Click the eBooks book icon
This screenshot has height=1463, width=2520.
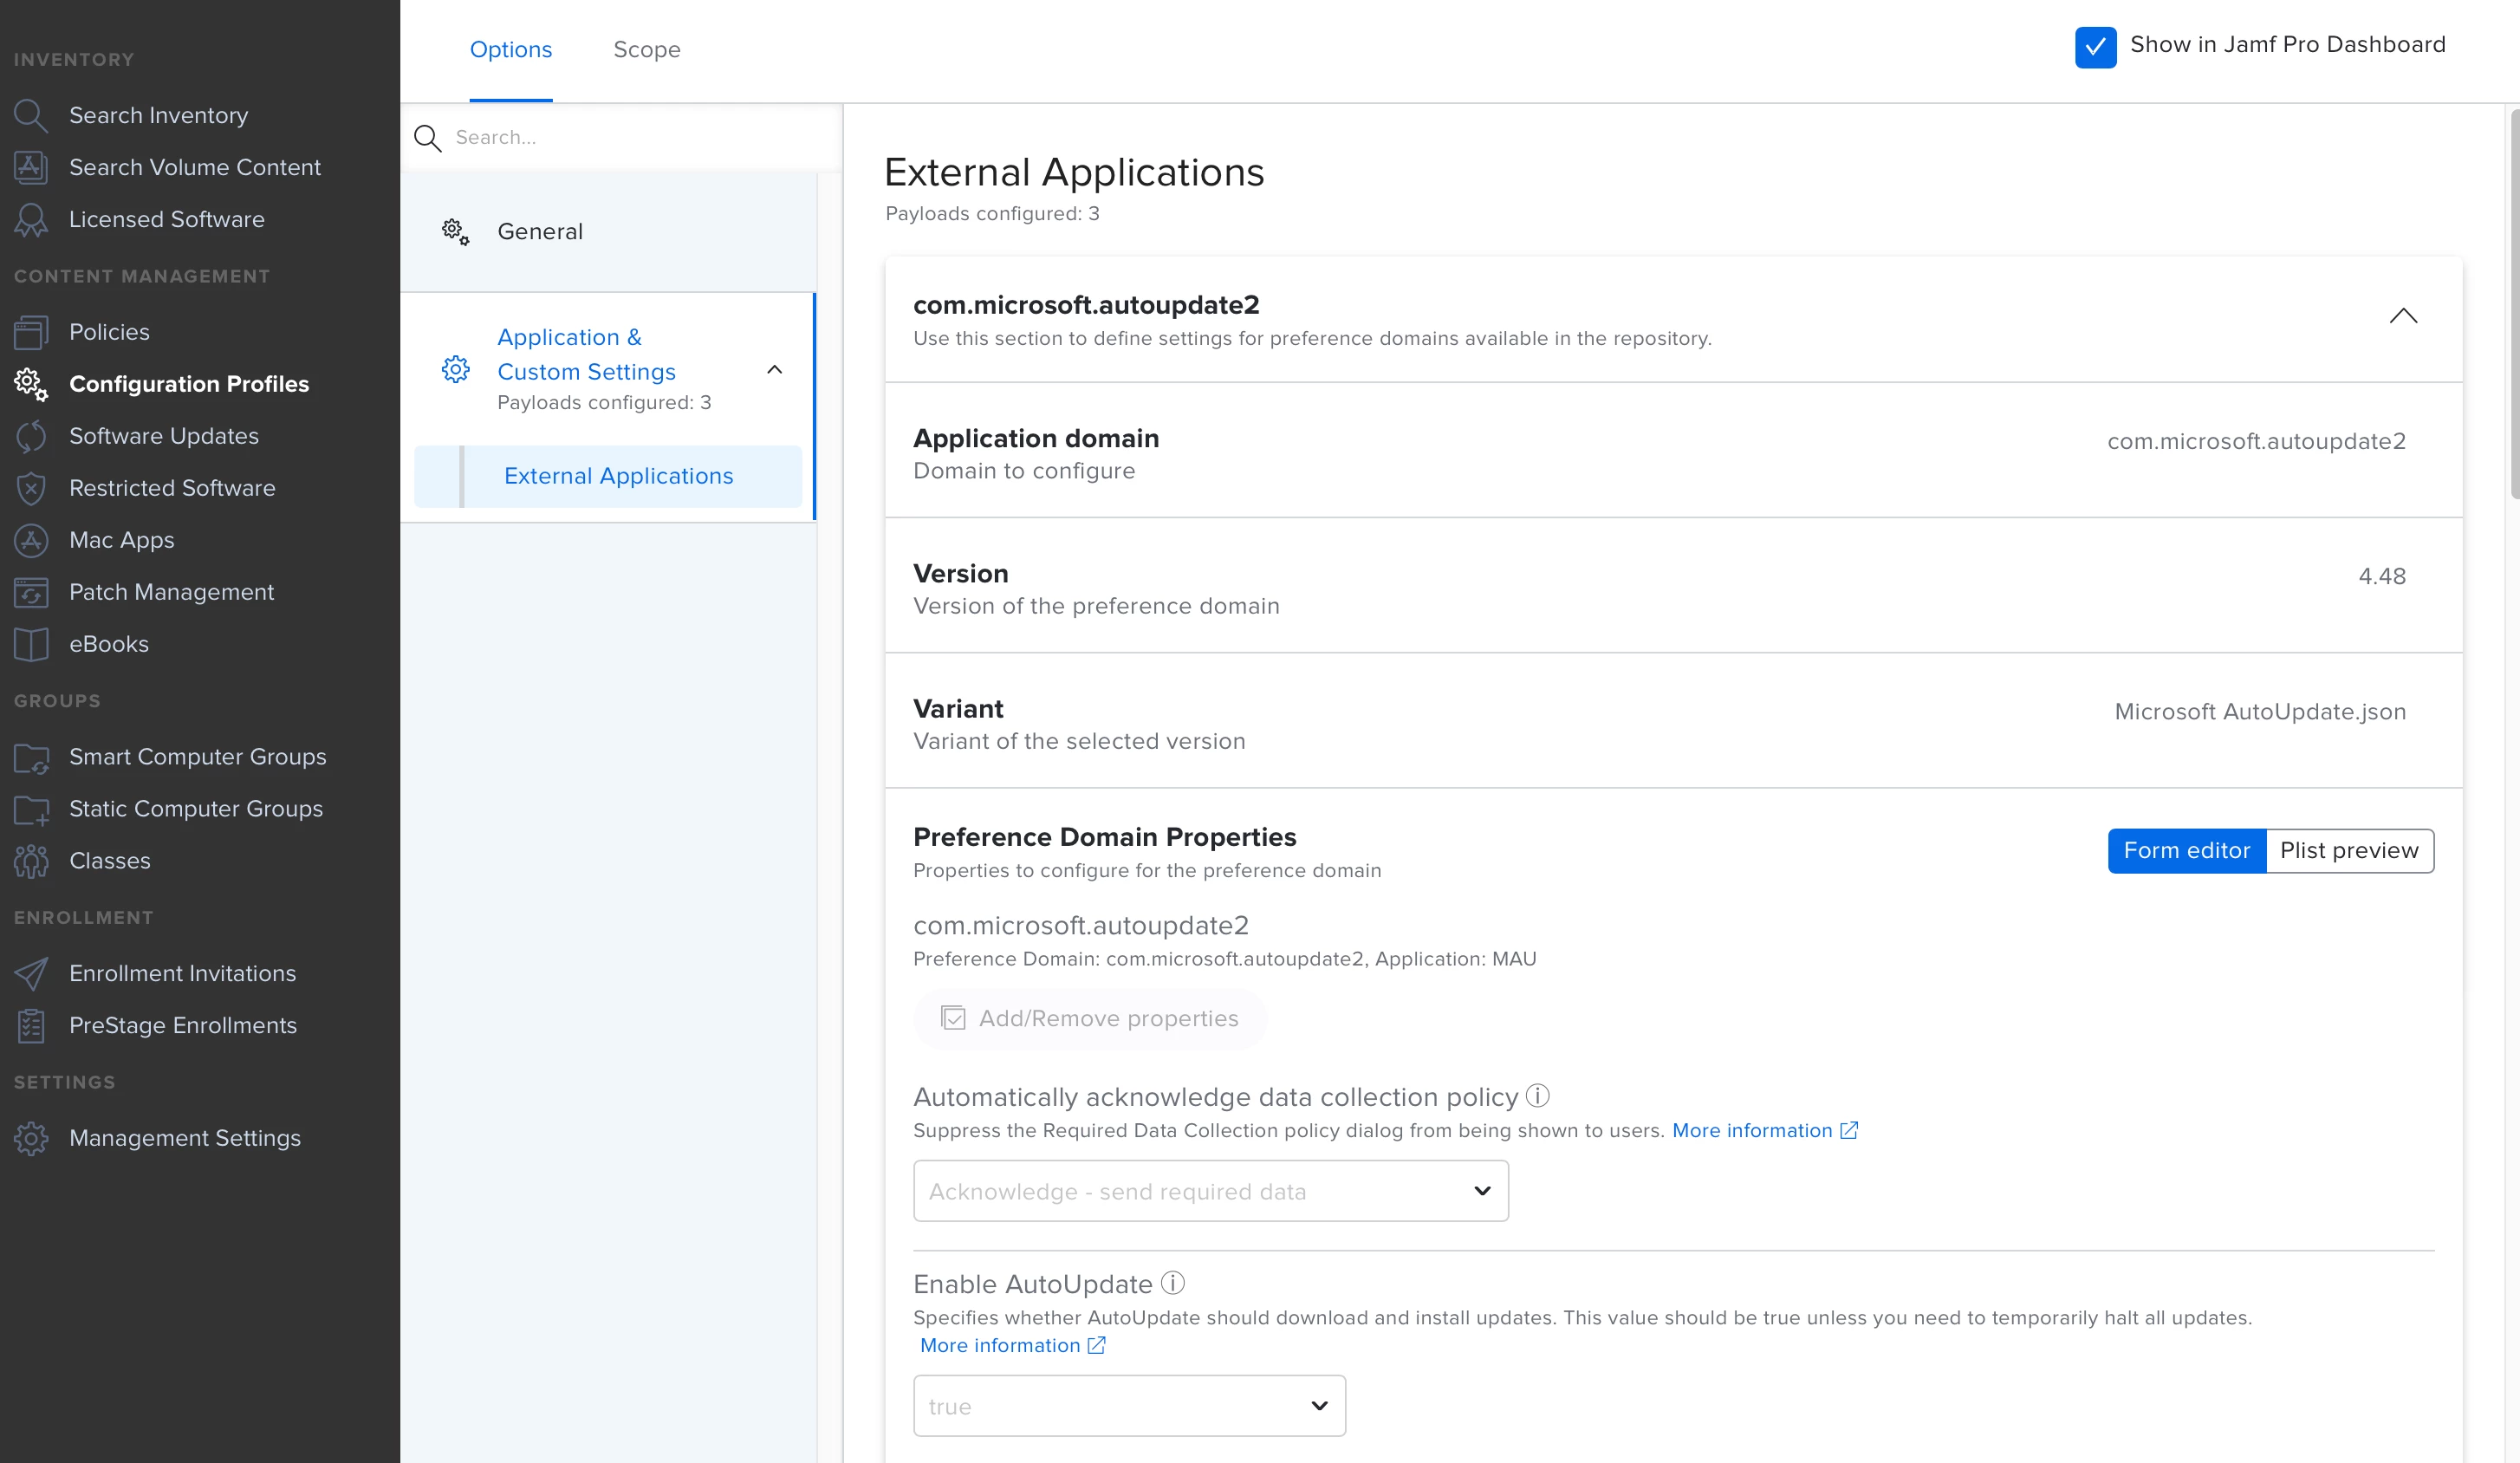coord(31,644)
